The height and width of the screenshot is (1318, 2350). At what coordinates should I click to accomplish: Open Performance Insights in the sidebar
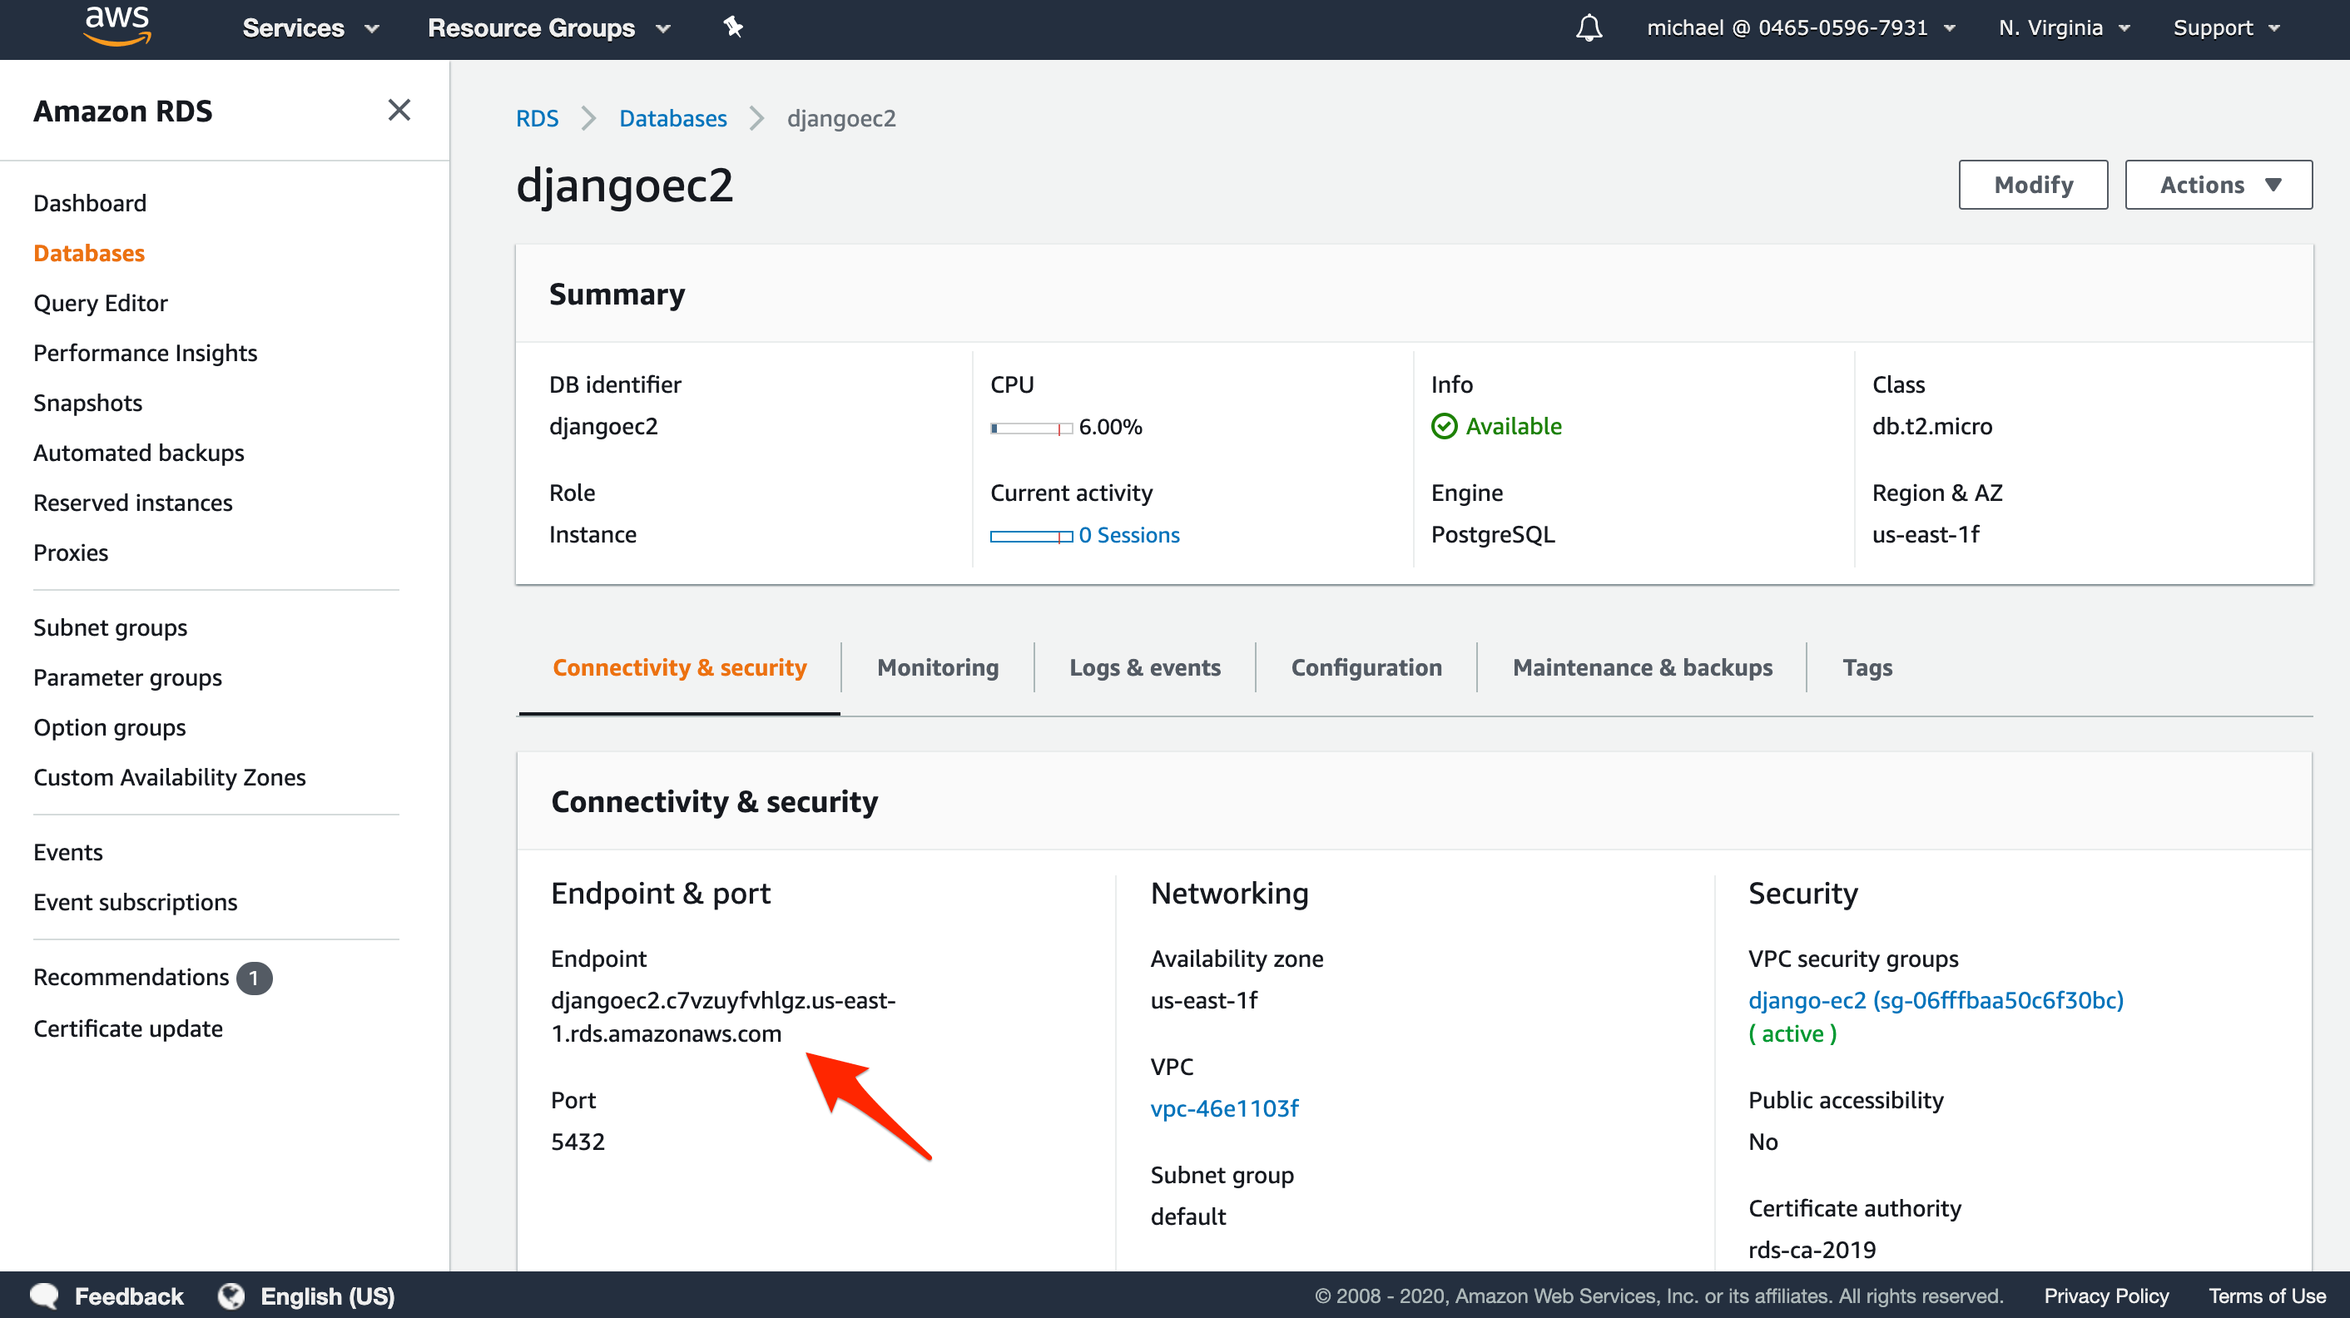pos(145,353)
